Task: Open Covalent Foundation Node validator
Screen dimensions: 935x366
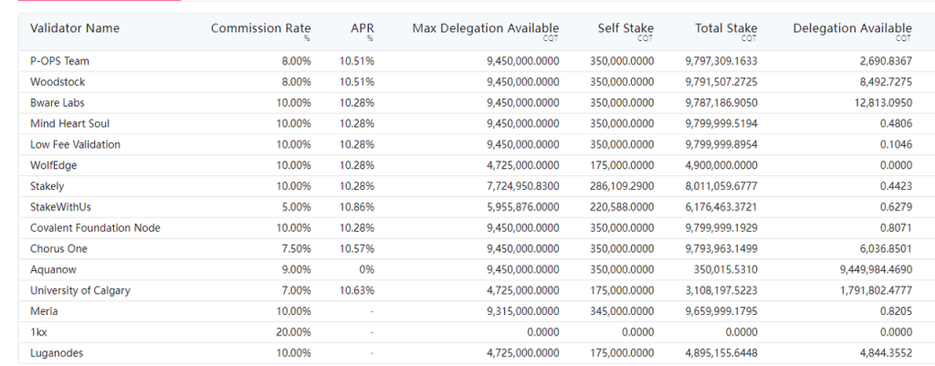Action: (x=95, y=228)
